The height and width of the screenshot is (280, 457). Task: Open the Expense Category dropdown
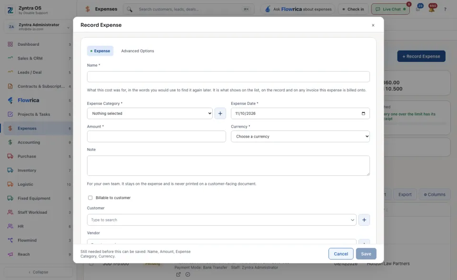tap(150, 113)
